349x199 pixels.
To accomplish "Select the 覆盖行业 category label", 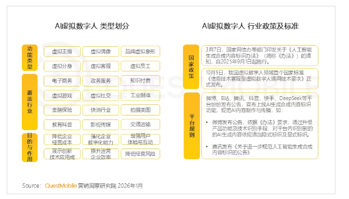I will (30, 102).
